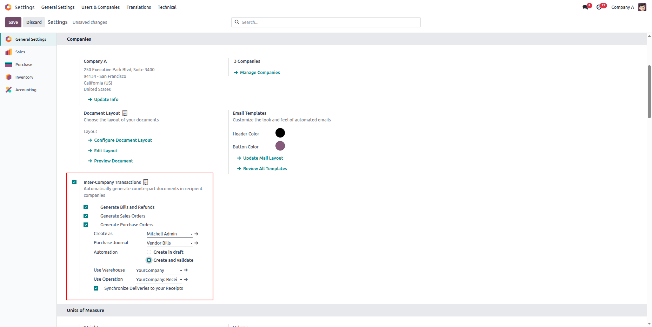Save the settings changes
The width and height of the screenshot is (652, 327).
click(13, 22)
